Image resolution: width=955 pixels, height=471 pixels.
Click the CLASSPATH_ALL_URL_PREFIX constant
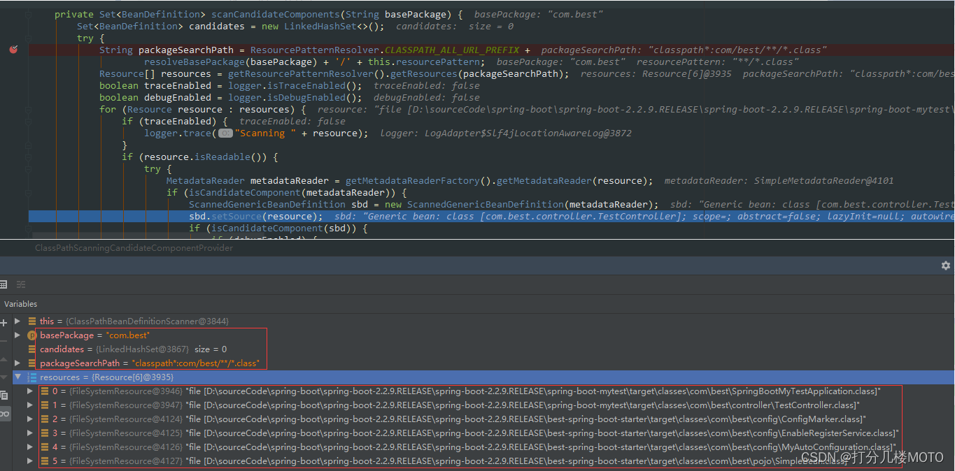tap(452, 50)
